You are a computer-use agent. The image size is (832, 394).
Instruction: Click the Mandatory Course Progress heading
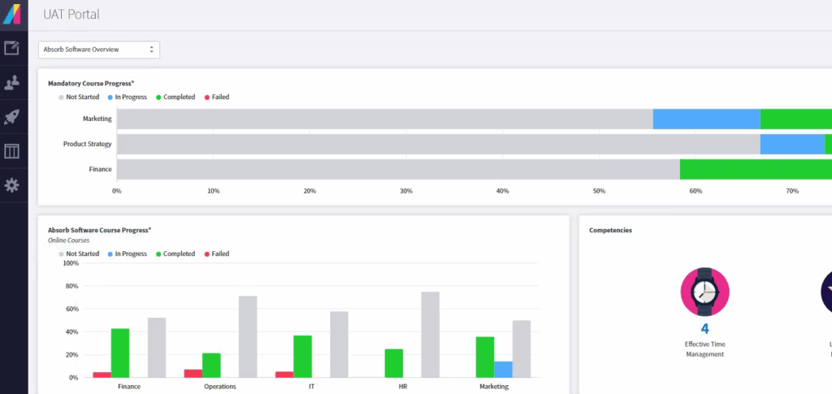pyautogui.click(x=91, y=83)
